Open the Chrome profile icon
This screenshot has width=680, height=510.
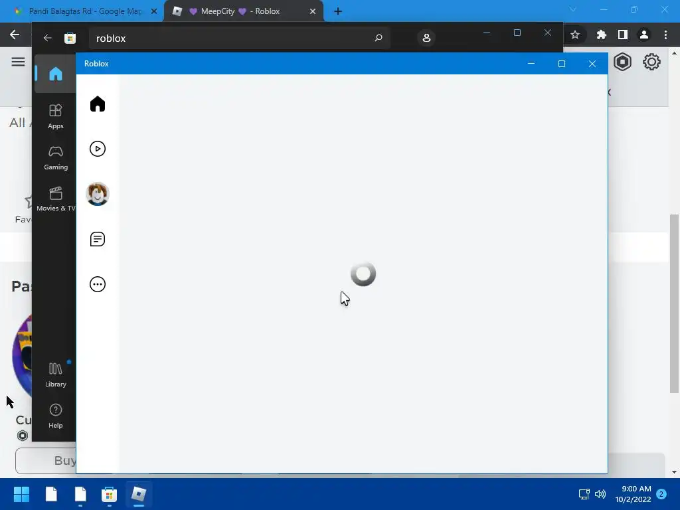[x=644, y=35]
